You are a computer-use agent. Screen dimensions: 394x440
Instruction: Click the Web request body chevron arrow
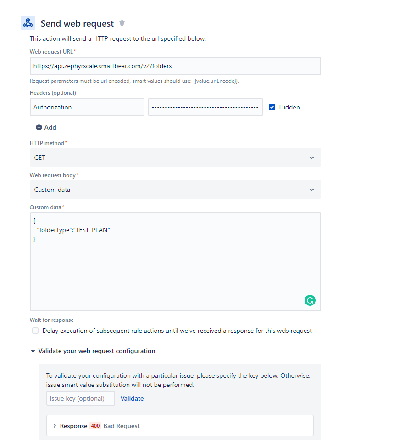pyautogui.click(x=312, y=190)
